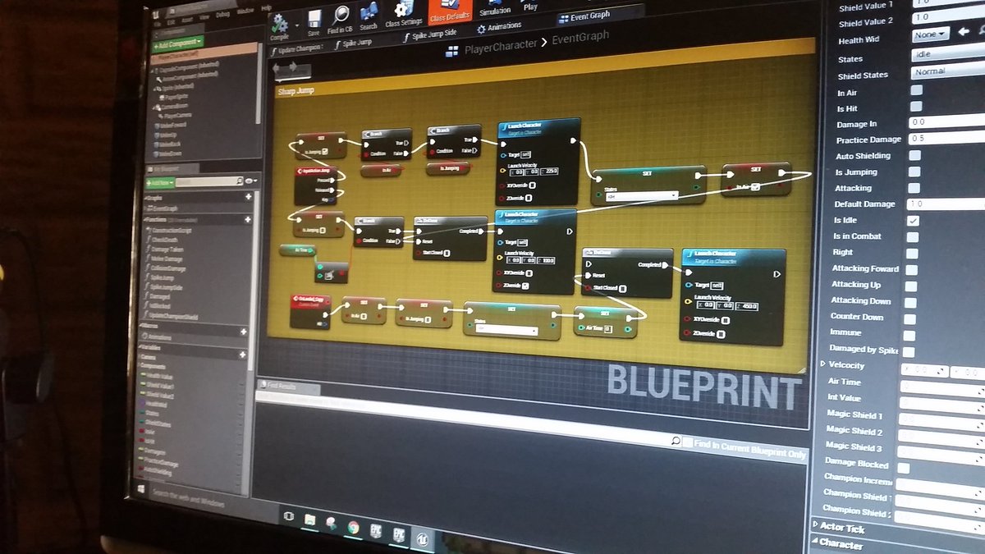Open the Window menu
985x554 pixels.
(245, 11)
